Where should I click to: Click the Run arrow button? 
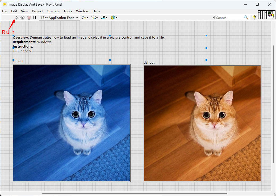coord(16,18)
